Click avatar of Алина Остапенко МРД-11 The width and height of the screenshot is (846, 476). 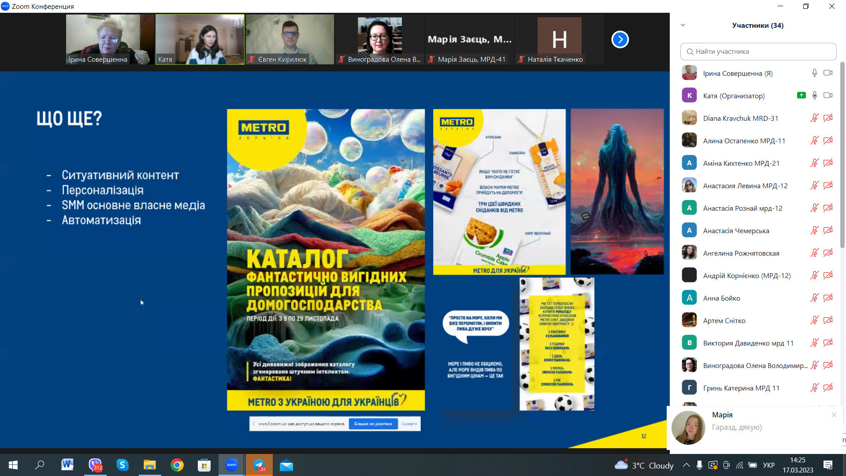click(x=689, y=141)
